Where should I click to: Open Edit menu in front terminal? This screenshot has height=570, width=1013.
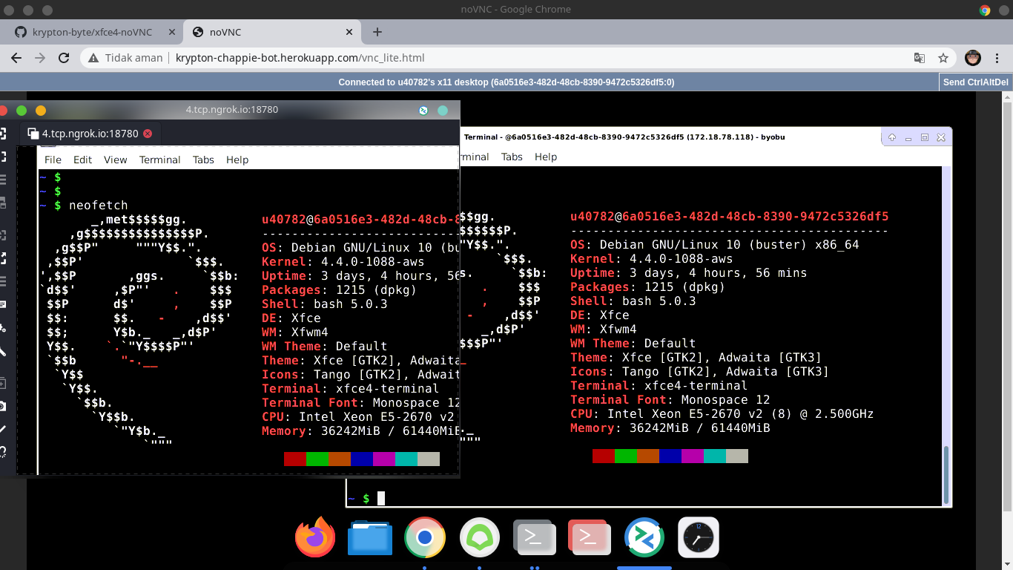tap(82, 160)
